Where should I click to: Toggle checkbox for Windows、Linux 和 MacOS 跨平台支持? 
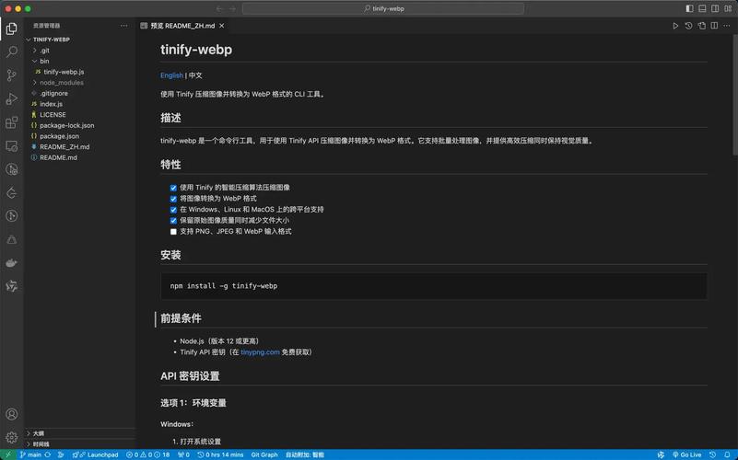(x=173, y=210)
